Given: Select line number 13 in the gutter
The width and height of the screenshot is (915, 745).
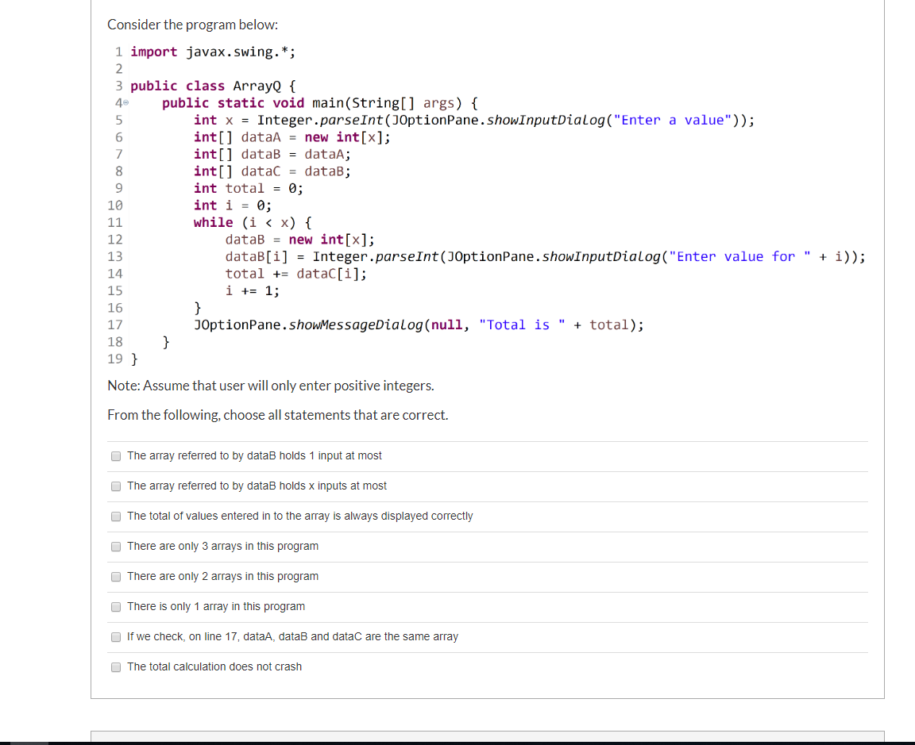Looking at the screenshot, I should coord(115,256).
